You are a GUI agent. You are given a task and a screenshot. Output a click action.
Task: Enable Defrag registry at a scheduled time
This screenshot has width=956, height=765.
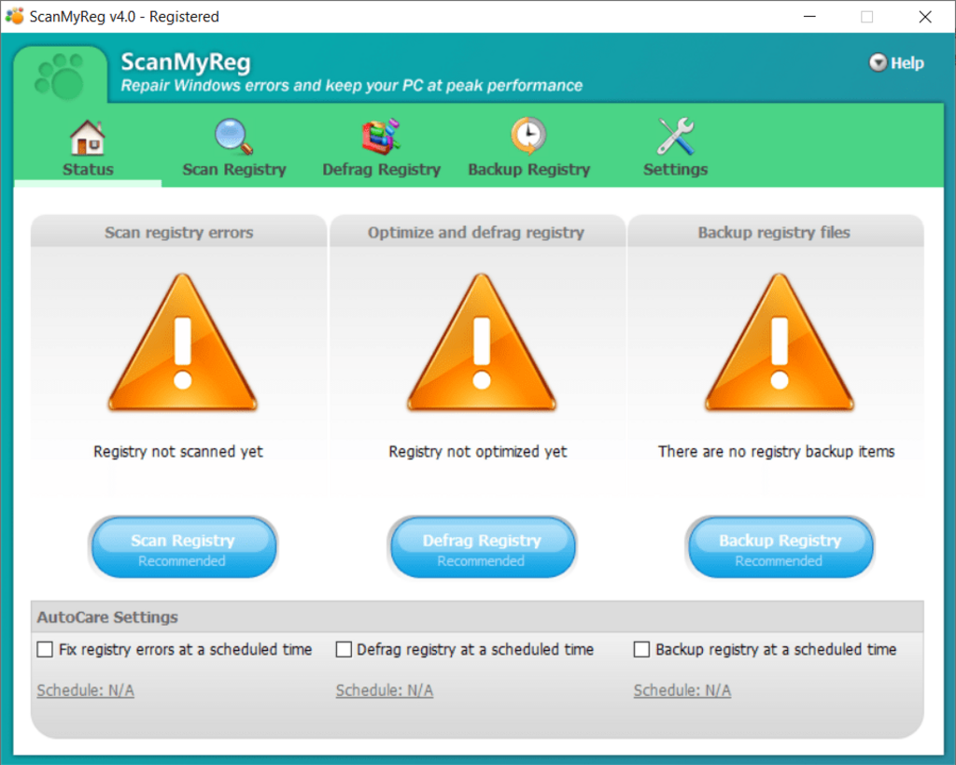point(344,649)
